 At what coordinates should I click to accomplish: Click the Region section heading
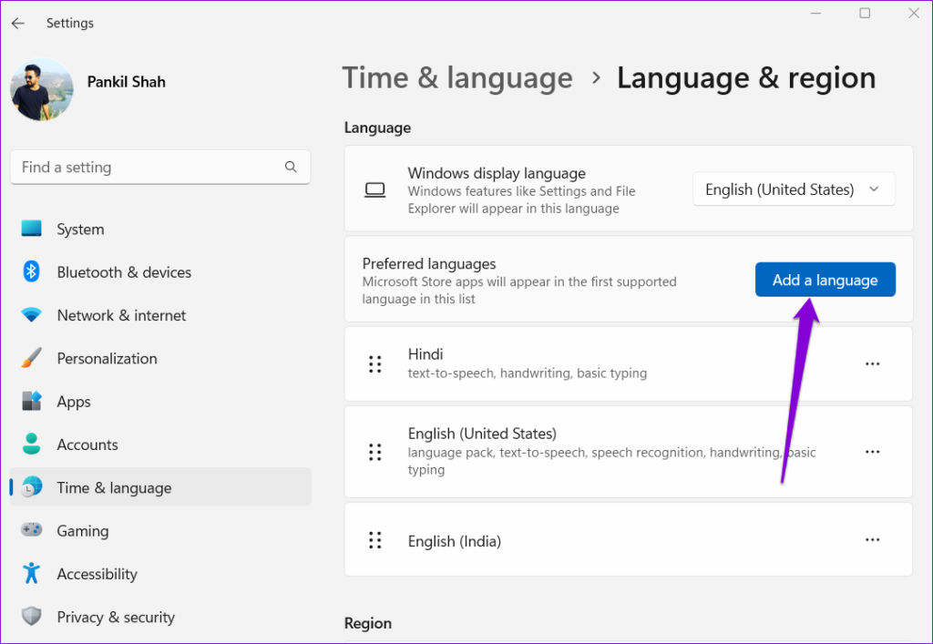coord(368,623)
